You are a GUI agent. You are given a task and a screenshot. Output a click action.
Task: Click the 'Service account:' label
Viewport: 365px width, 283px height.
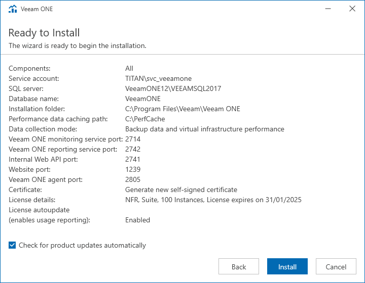pyautogui.click(x=34, y=78)
